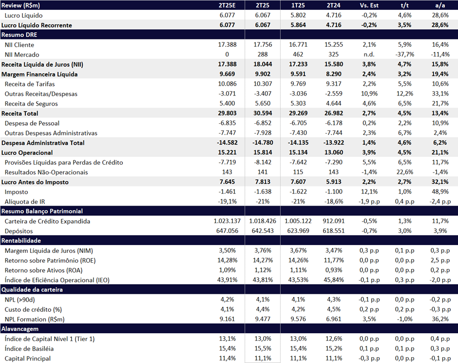This screenshot has width=458, height=363.
Task: Select the -8.142 provisions value
Action: [263, 162]
